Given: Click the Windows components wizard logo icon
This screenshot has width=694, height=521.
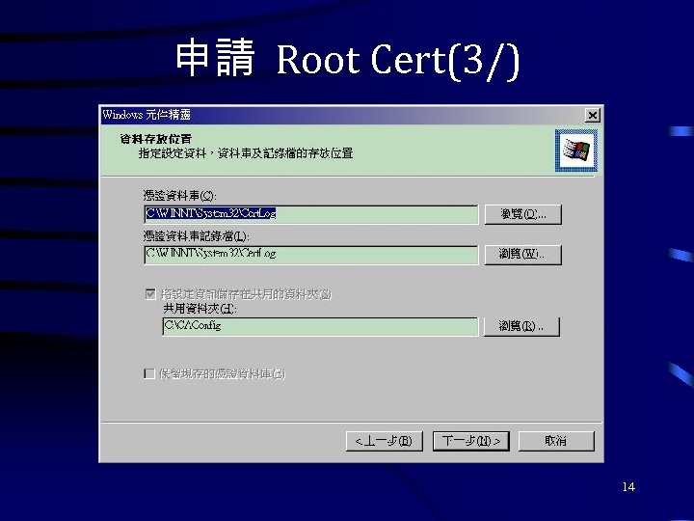Looking at the screenshot, I should pyautogui.click(x=575, y=151).
